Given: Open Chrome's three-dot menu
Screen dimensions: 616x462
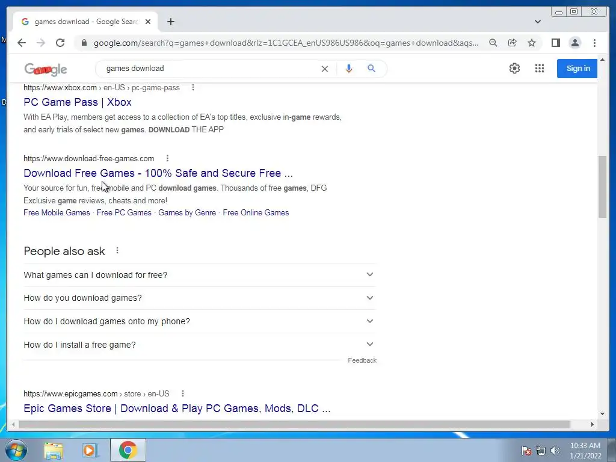Looking at the screenshot, I should [x=594, y=43].
